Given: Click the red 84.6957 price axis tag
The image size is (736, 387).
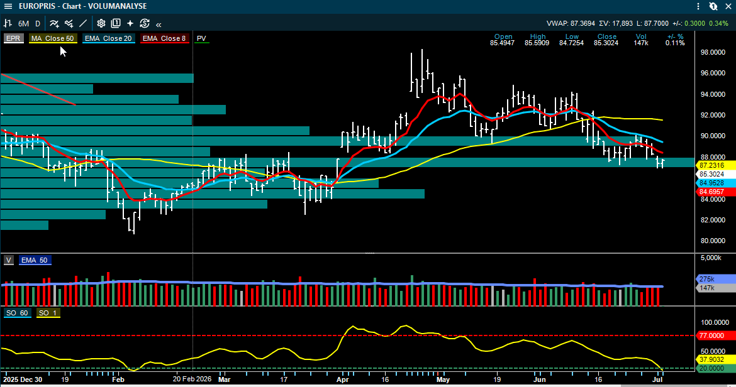Looking at the screenshot, I should (x=717, y=192).
